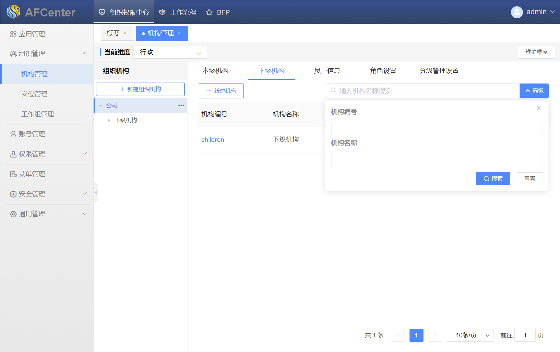
Task: Close the 机构管理 tab using its X
Action: pyautogui.click(x=179, y=33)
